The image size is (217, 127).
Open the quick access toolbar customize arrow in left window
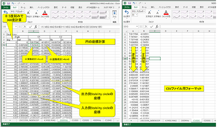pos(24,3)
